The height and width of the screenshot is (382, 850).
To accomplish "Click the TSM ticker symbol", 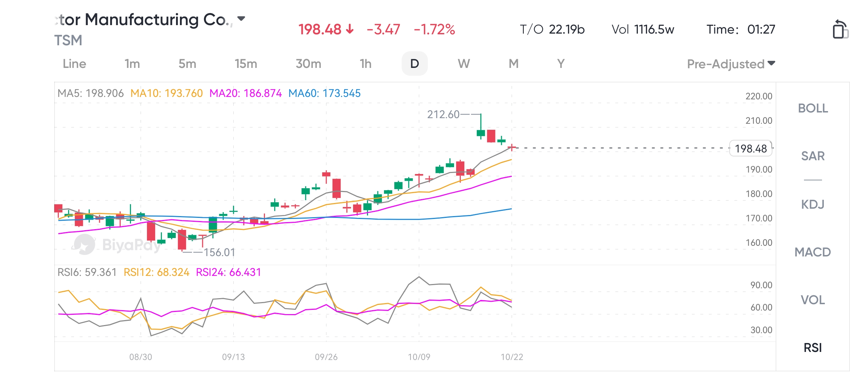I will coord(68,40).
